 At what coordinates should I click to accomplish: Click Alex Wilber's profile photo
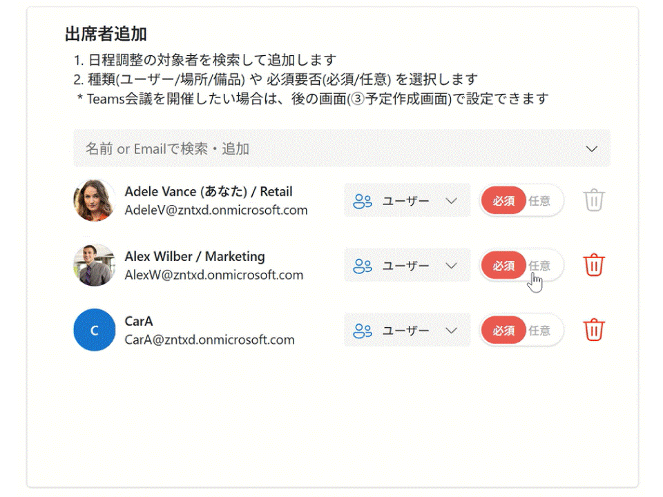94,264
